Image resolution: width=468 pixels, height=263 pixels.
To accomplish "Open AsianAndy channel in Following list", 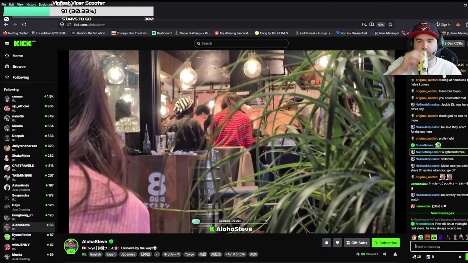I will click(x=29, y=187).
